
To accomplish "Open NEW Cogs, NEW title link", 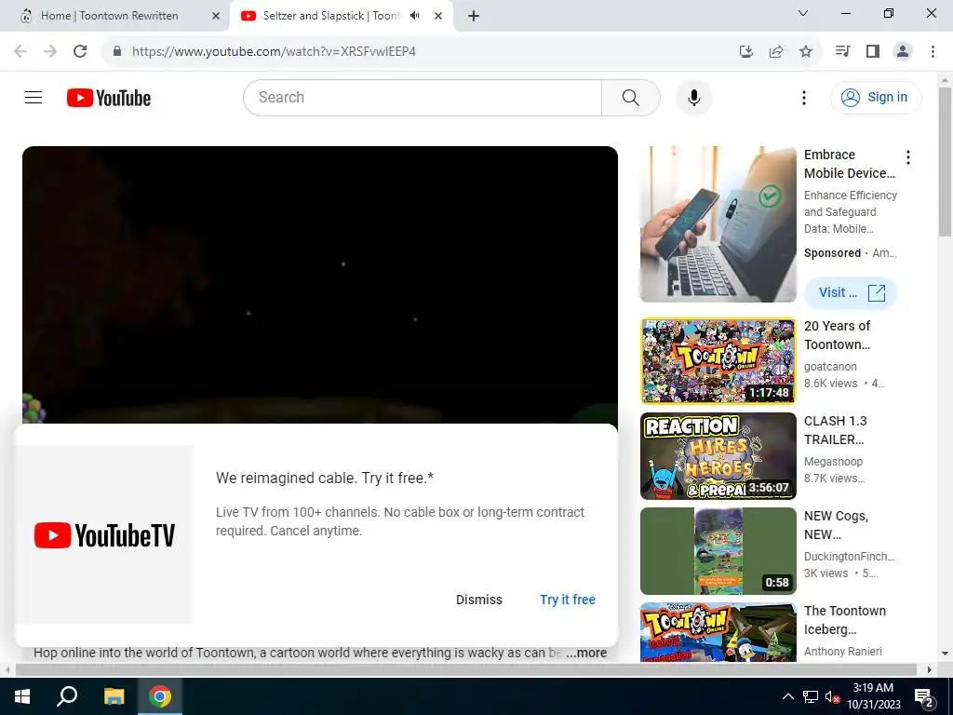I will (836, 525).
